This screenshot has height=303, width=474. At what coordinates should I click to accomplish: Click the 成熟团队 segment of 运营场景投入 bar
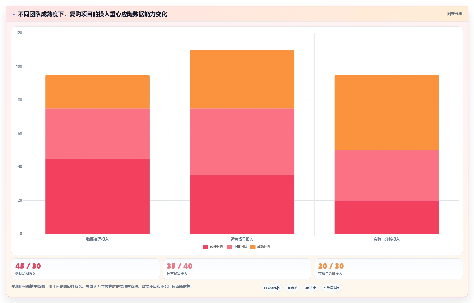tap(242, 79)
